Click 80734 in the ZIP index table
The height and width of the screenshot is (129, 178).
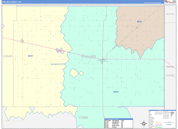pos(107,125)
